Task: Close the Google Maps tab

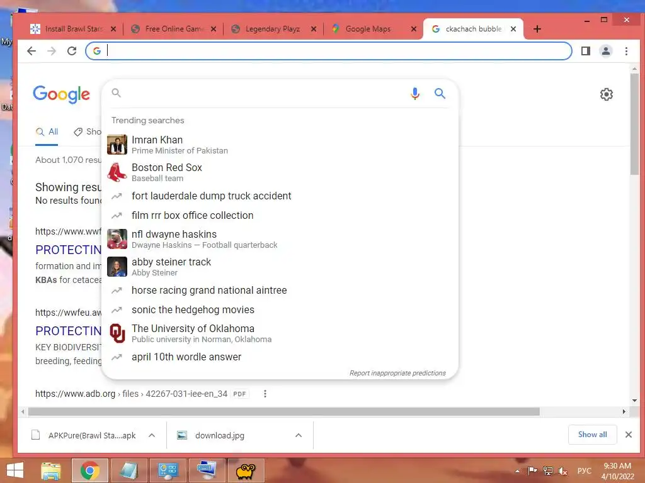Action: 413,29
